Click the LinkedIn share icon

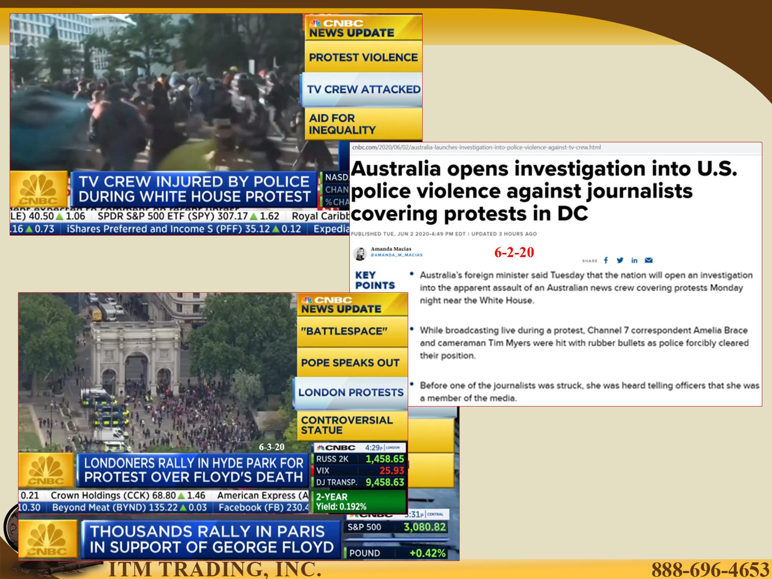coord(634,260)
